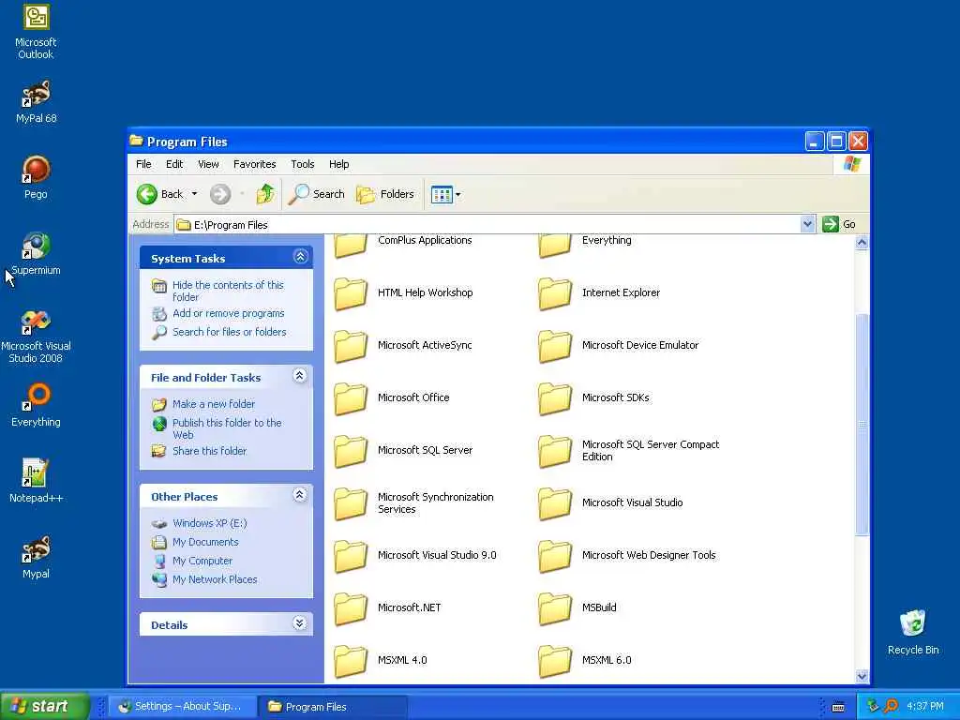Switch to Settings – About Sup... taskbar button
Viewport: 960px width, 720px height.
(182, 707)
